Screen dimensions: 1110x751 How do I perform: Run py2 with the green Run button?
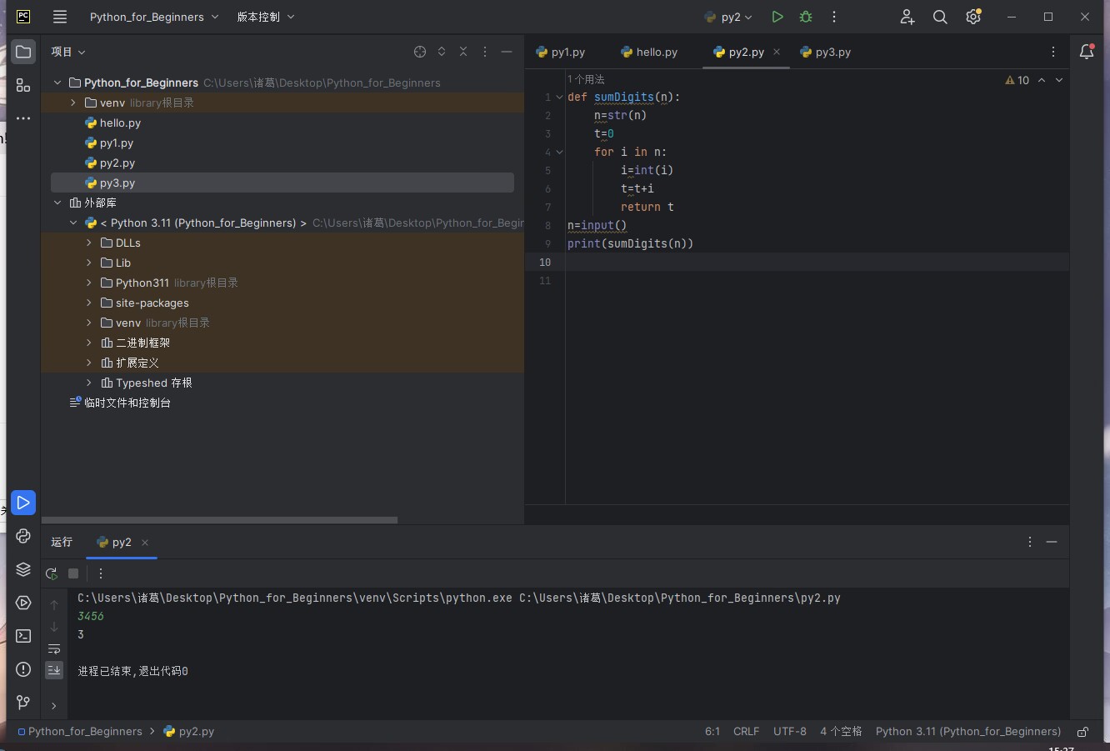tap(777, 17)
